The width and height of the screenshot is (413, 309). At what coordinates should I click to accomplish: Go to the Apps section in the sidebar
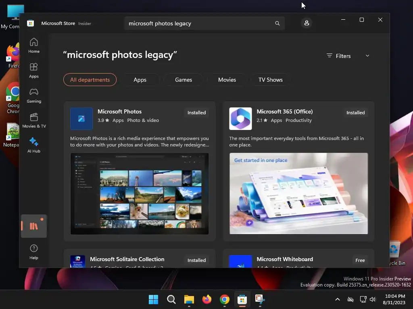pos(34,71)
